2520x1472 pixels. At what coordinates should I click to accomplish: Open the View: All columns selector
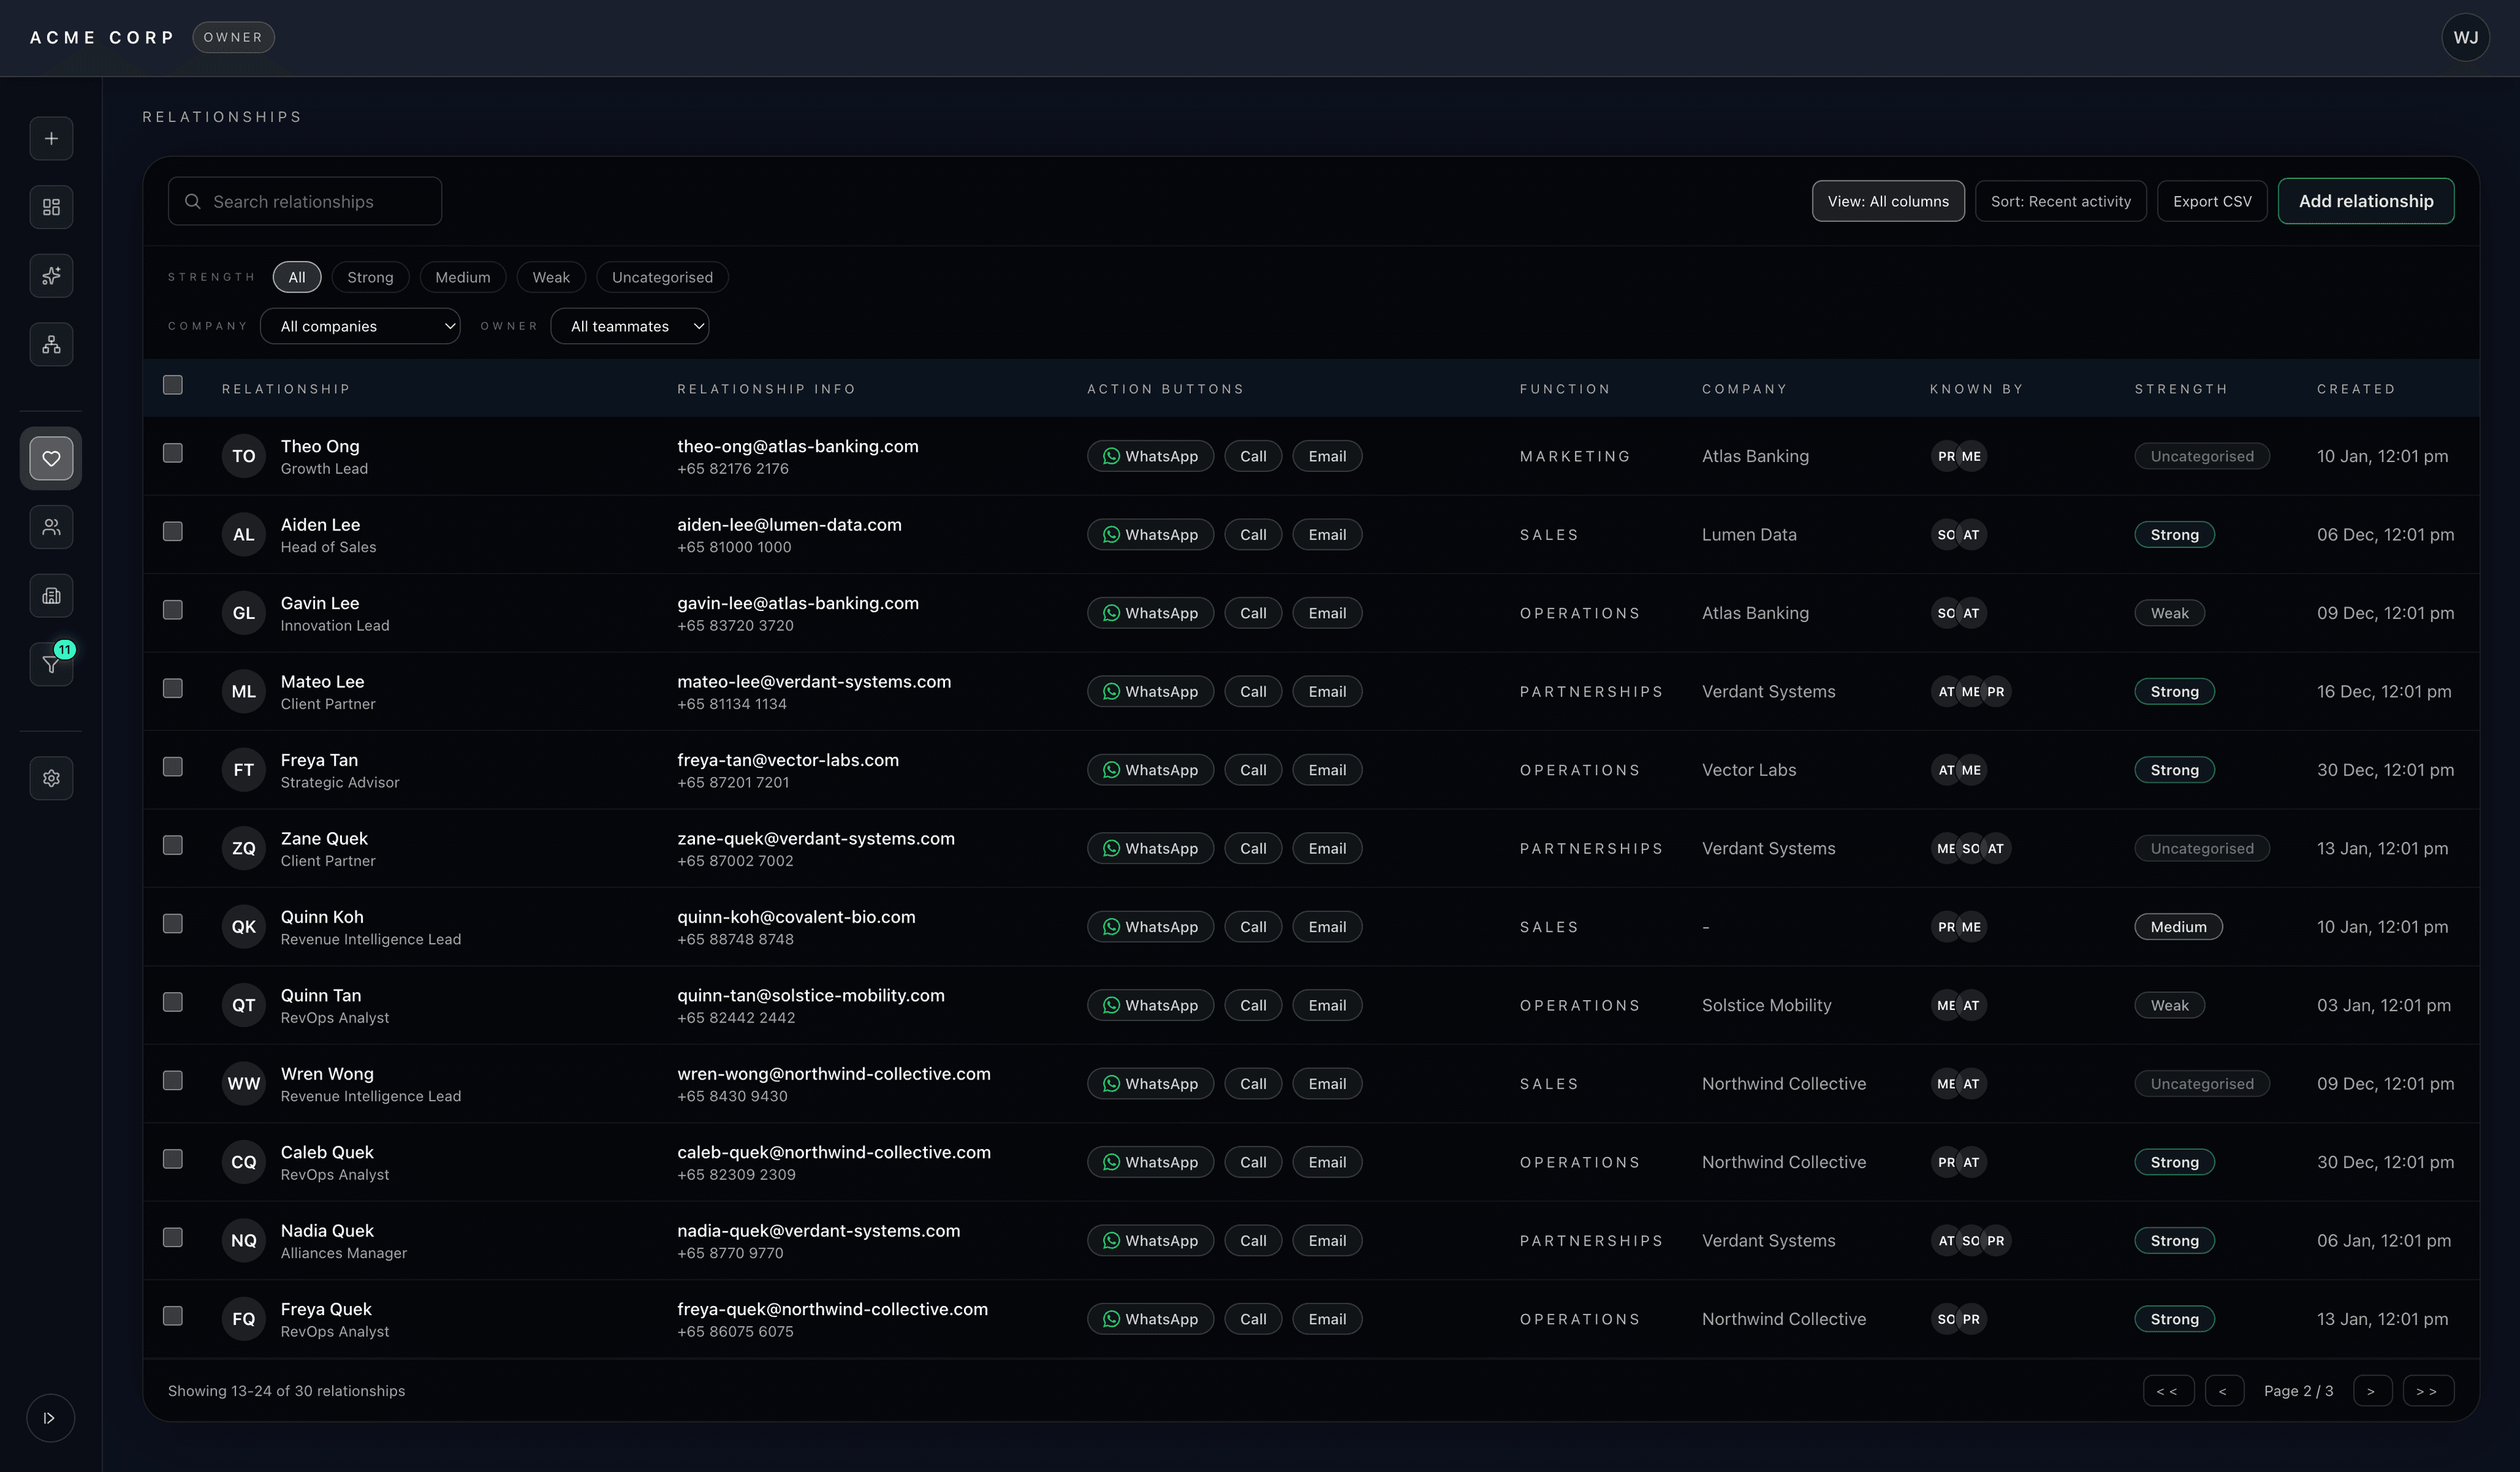click(x=1888, y=201)
